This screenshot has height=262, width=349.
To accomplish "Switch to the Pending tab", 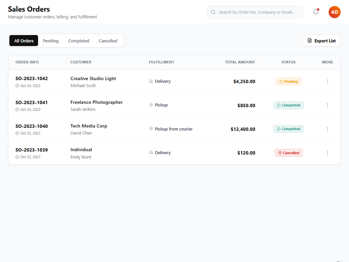I will tap(51, 41).
